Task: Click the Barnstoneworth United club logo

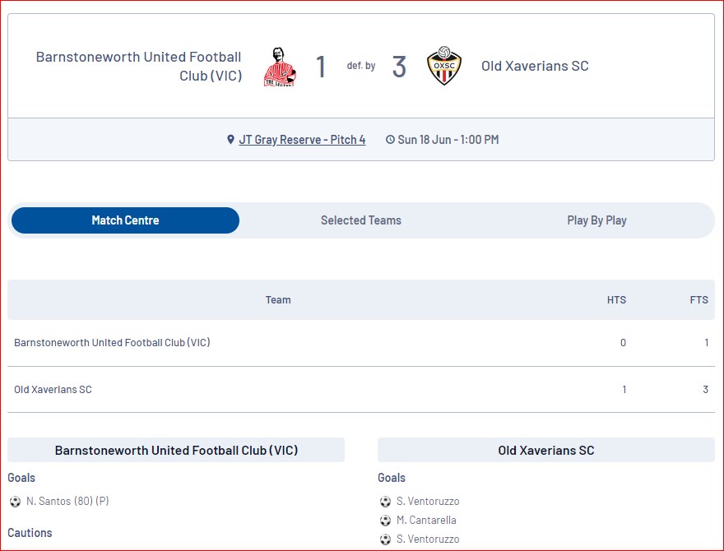Action: tap(279, 67)
